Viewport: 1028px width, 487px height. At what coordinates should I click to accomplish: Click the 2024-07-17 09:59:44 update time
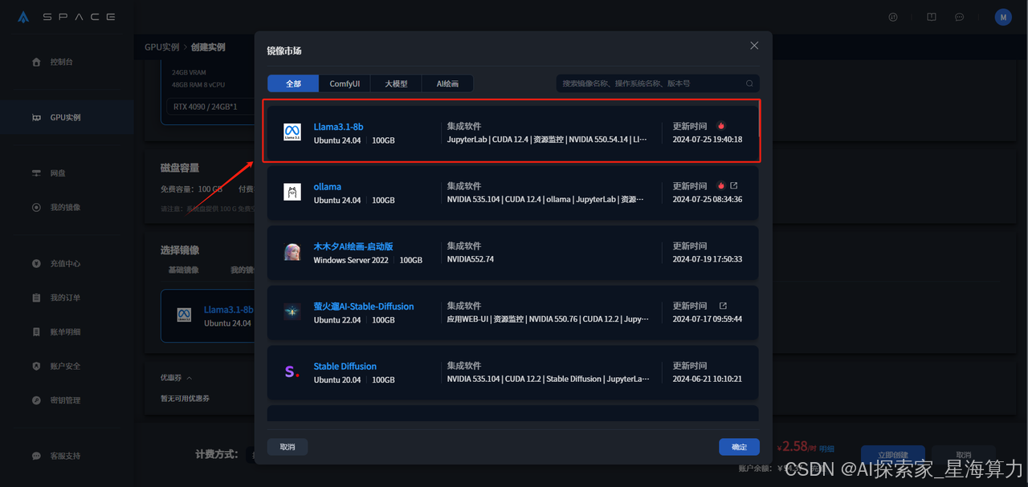(x=707, y=319)
